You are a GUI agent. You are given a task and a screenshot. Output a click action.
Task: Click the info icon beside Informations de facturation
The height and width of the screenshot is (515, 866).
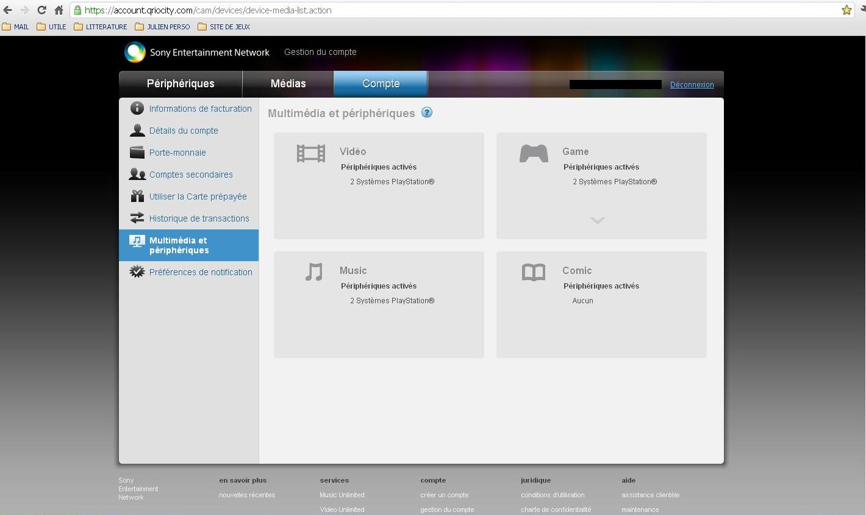click(x=137, y=108)
